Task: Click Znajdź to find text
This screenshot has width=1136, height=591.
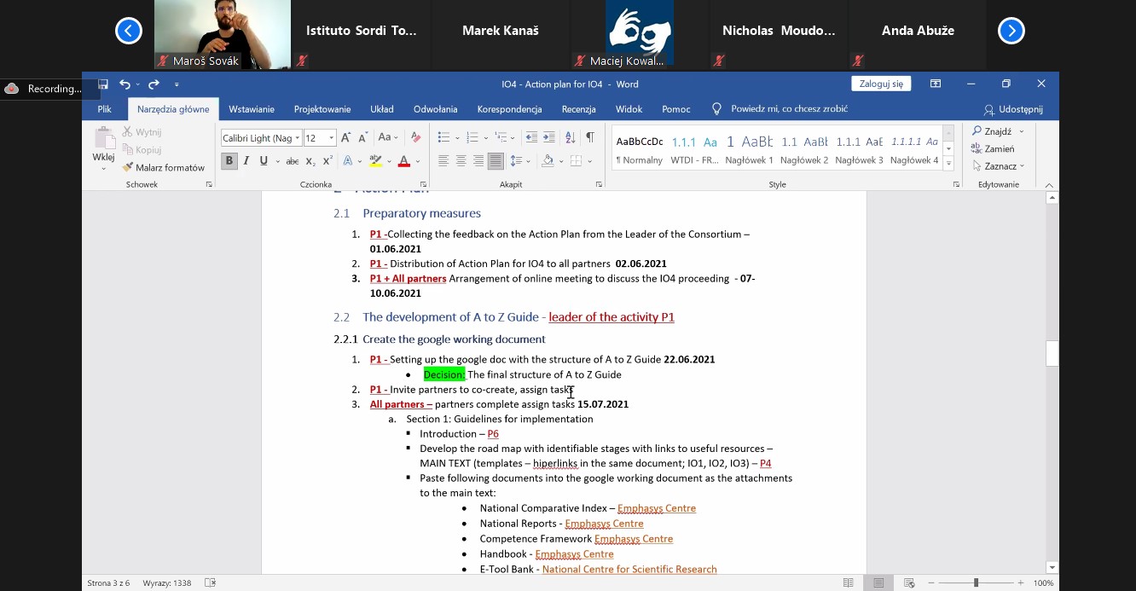Action: [992, 131]
